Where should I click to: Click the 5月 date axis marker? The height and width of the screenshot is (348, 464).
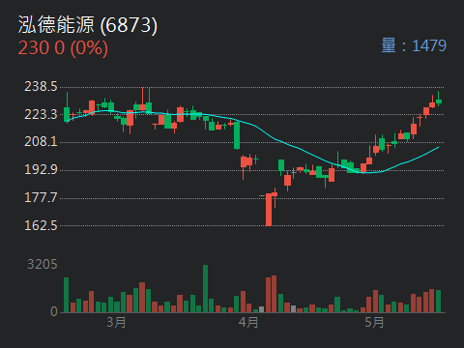[x=374, y=322]
